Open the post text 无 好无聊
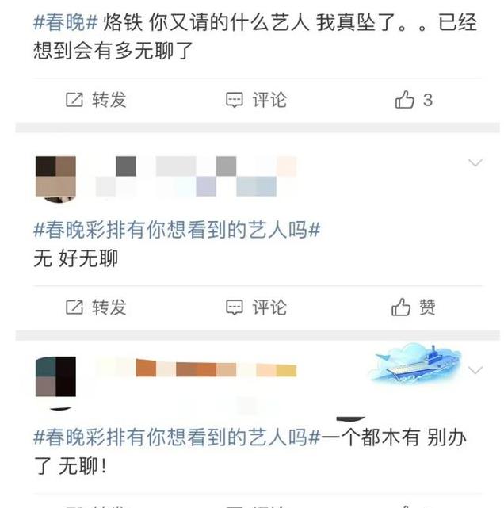This screenshot has width=504, height=508. pos(76,258)
